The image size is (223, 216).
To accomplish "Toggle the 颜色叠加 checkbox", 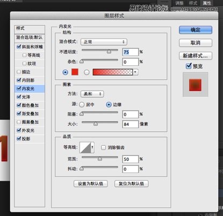I will coord(19,105).
